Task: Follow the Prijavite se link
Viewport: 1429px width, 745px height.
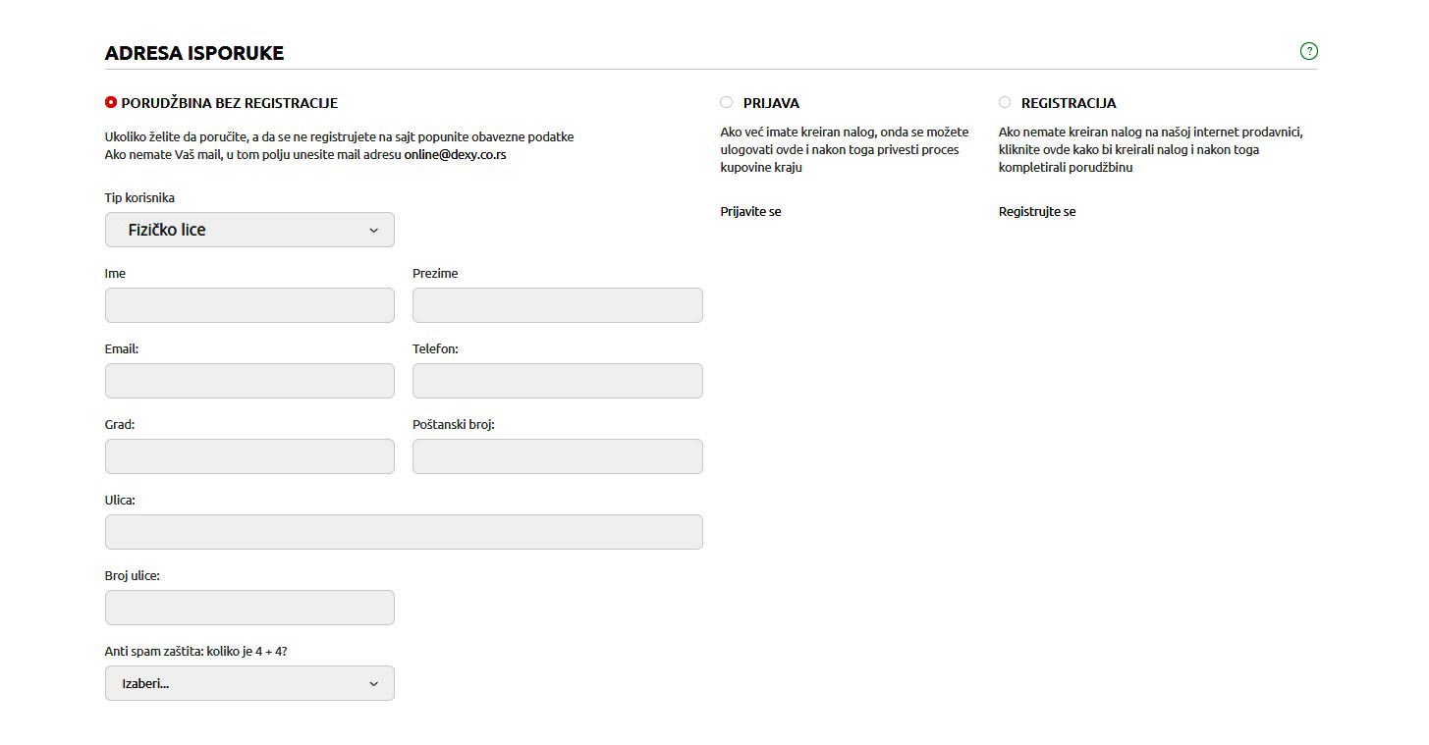Action: (750, 211)
